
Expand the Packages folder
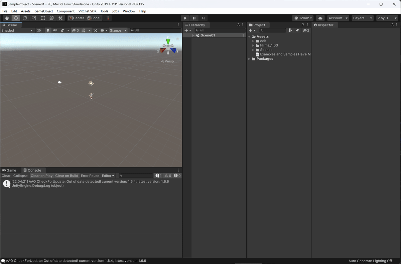click(249, 59)
